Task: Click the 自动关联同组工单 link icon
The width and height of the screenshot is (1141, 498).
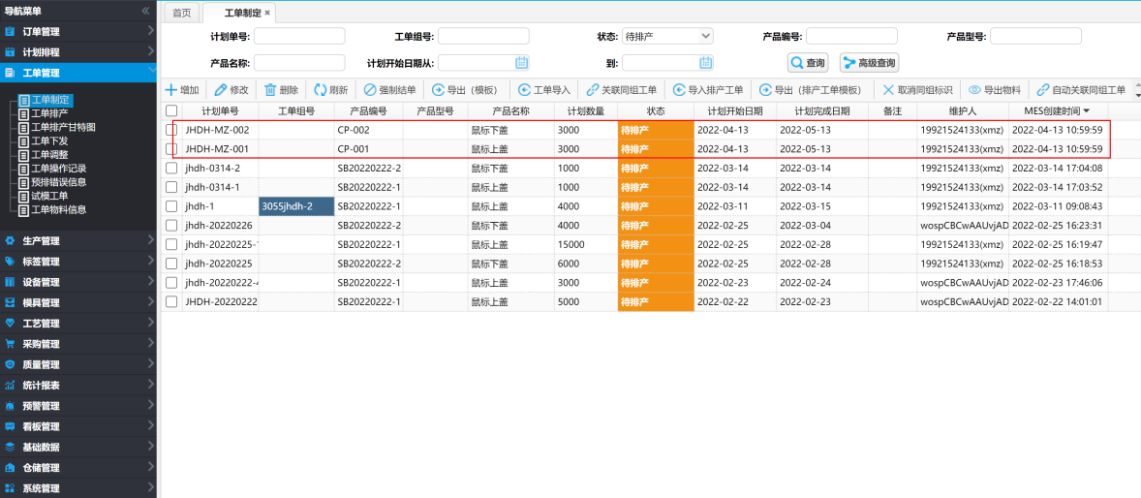Action: [1043, 90]
